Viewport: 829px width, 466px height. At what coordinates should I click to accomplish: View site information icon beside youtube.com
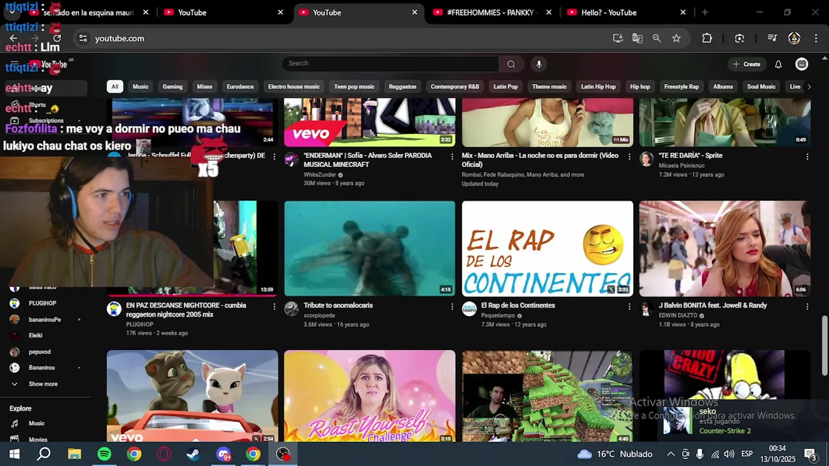tap(83, 38)
